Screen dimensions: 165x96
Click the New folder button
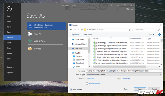(88, 34)
